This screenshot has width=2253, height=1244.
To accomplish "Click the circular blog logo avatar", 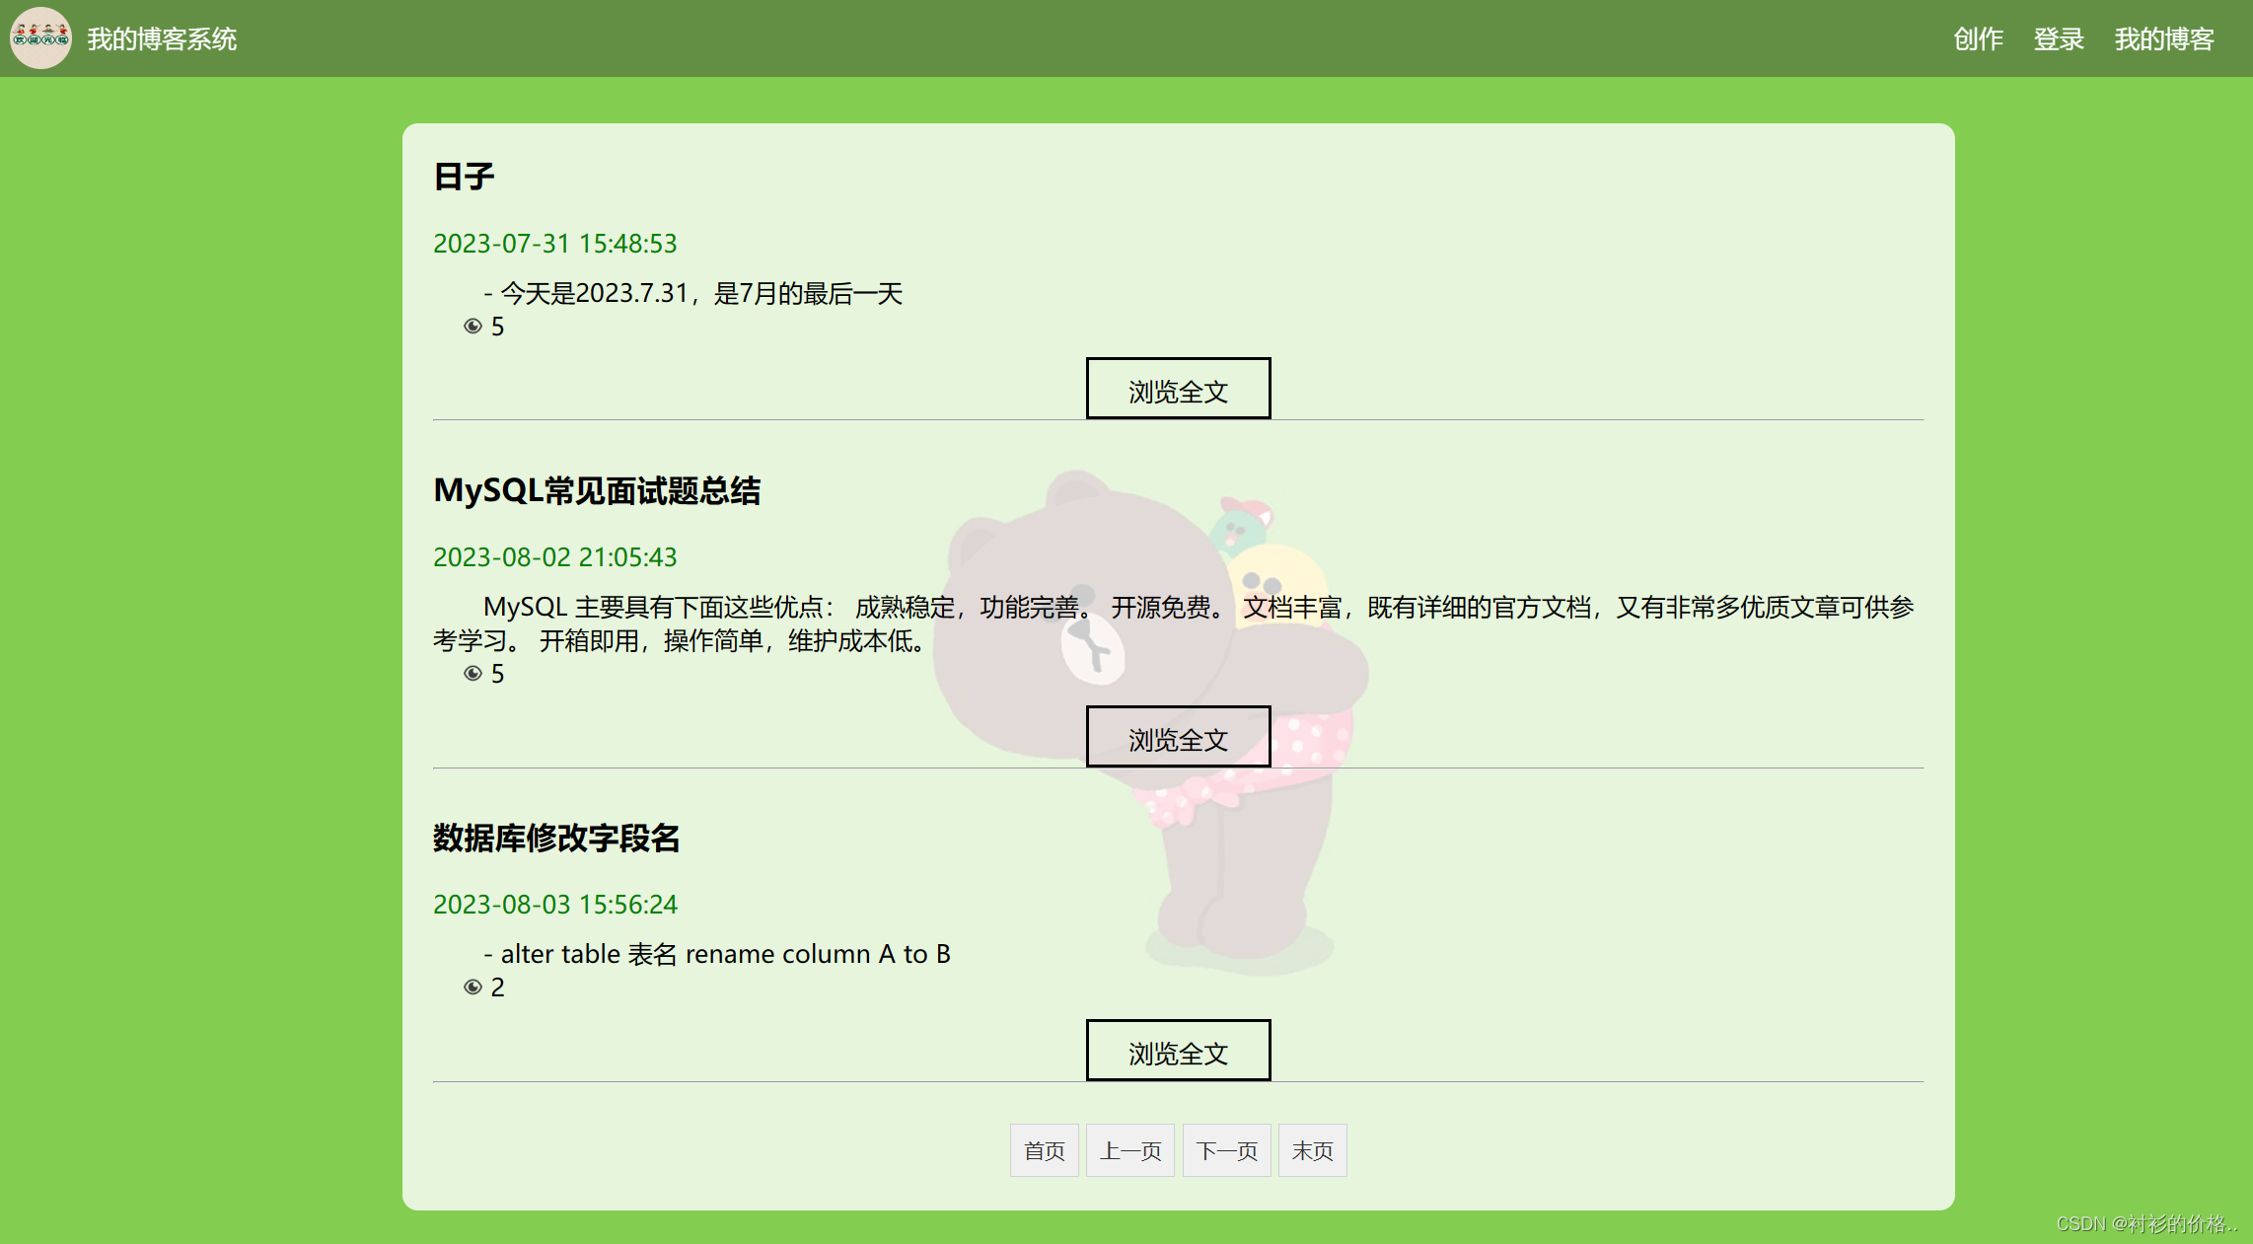I will 40,38.
